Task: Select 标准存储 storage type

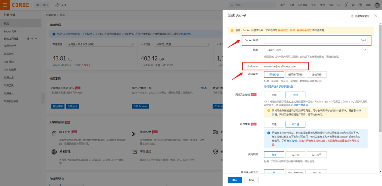Action: (x=274, y=74)
